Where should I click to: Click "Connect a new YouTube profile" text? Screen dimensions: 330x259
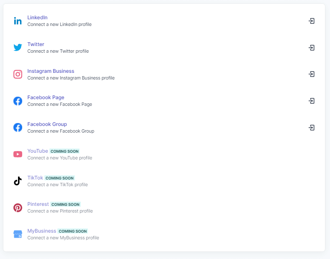(60, 158)
